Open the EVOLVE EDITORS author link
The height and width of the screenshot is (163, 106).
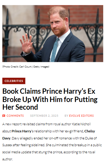[x=81, y=116]
